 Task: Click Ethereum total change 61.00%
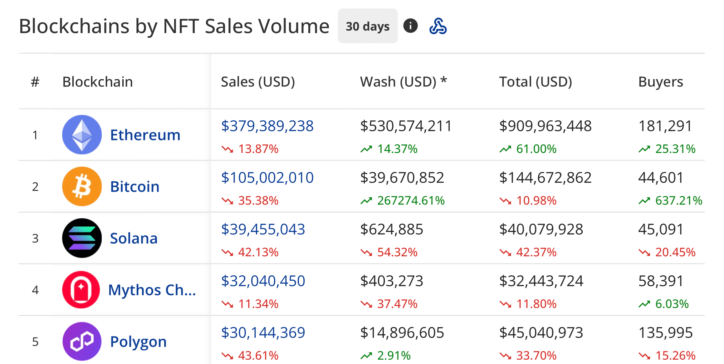tap(528, 149)
